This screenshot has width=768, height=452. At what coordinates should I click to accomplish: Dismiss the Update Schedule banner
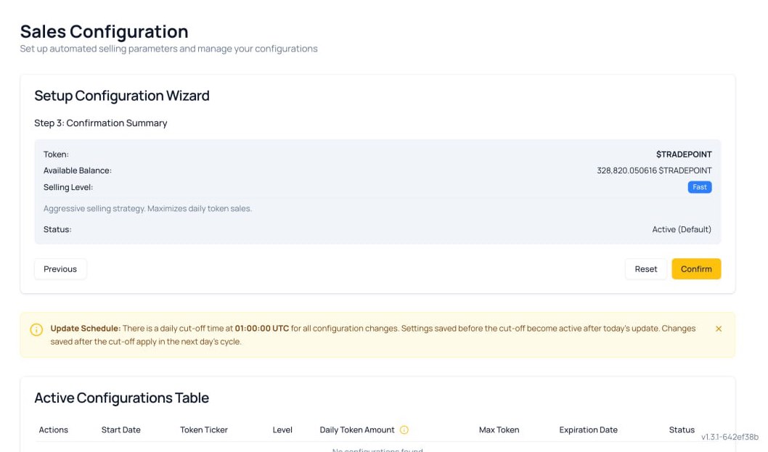tap(719, 329)
